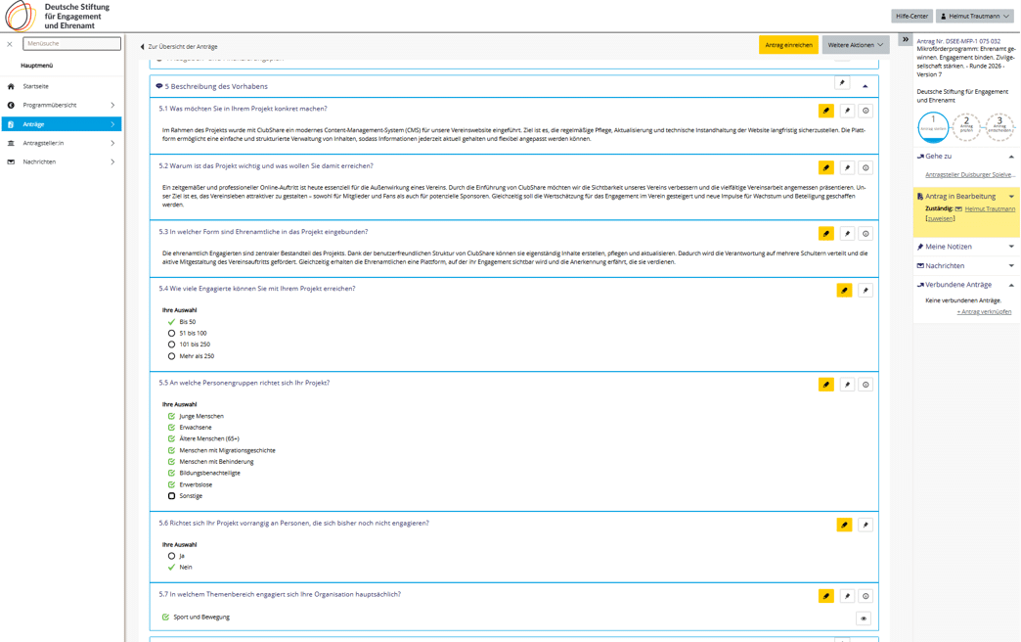The height and width of the screenshot is (642, 1021).
Task: Click the 'Antrag einreichen' button
Action: 788,45
